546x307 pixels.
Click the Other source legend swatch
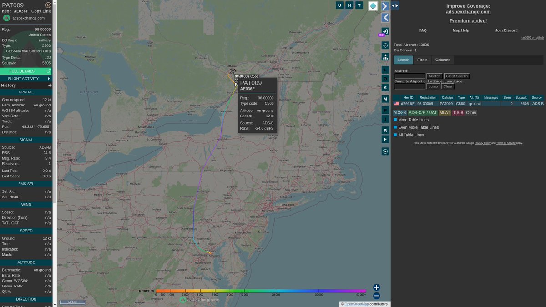tap(471, 113)
